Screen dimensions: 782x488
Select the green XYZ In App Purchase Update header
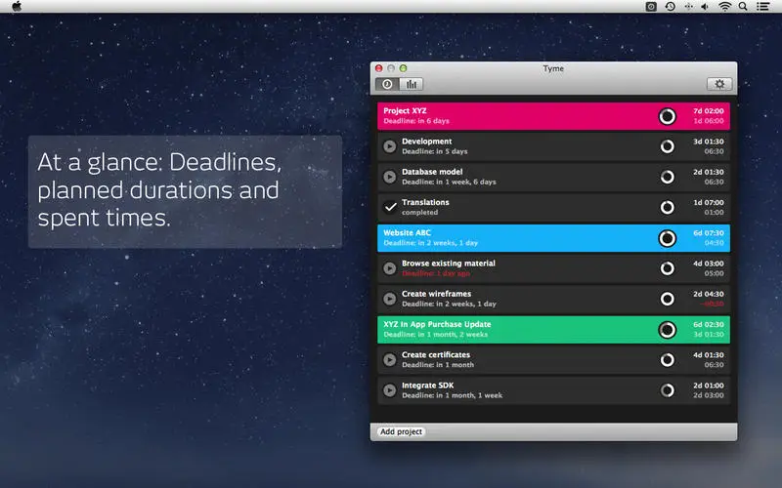pos(553,330)
